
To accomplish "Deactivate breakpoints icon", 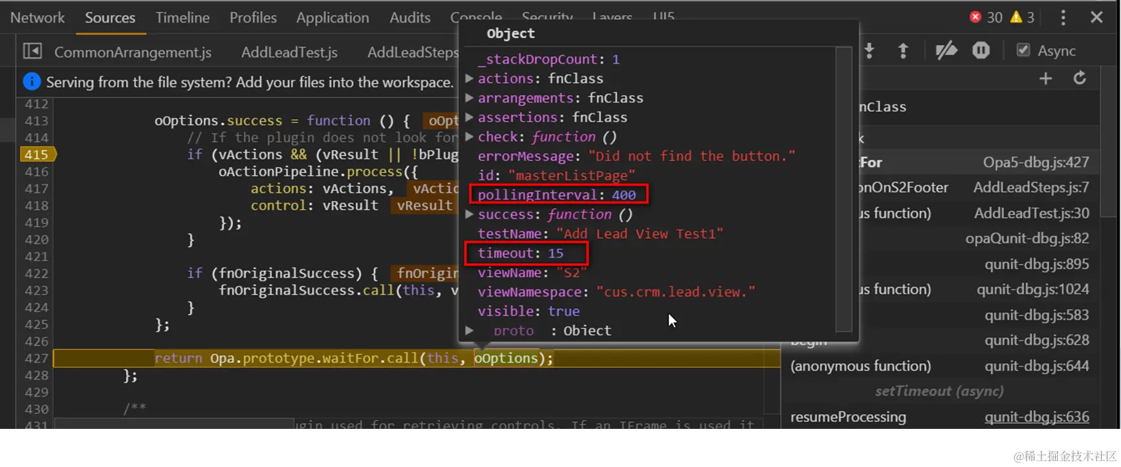I will tap(946, 50).
